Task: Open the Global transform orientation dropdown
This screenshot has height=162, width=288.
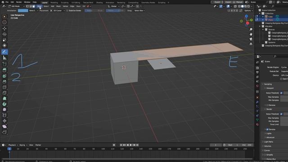Action: pos(113,6)
